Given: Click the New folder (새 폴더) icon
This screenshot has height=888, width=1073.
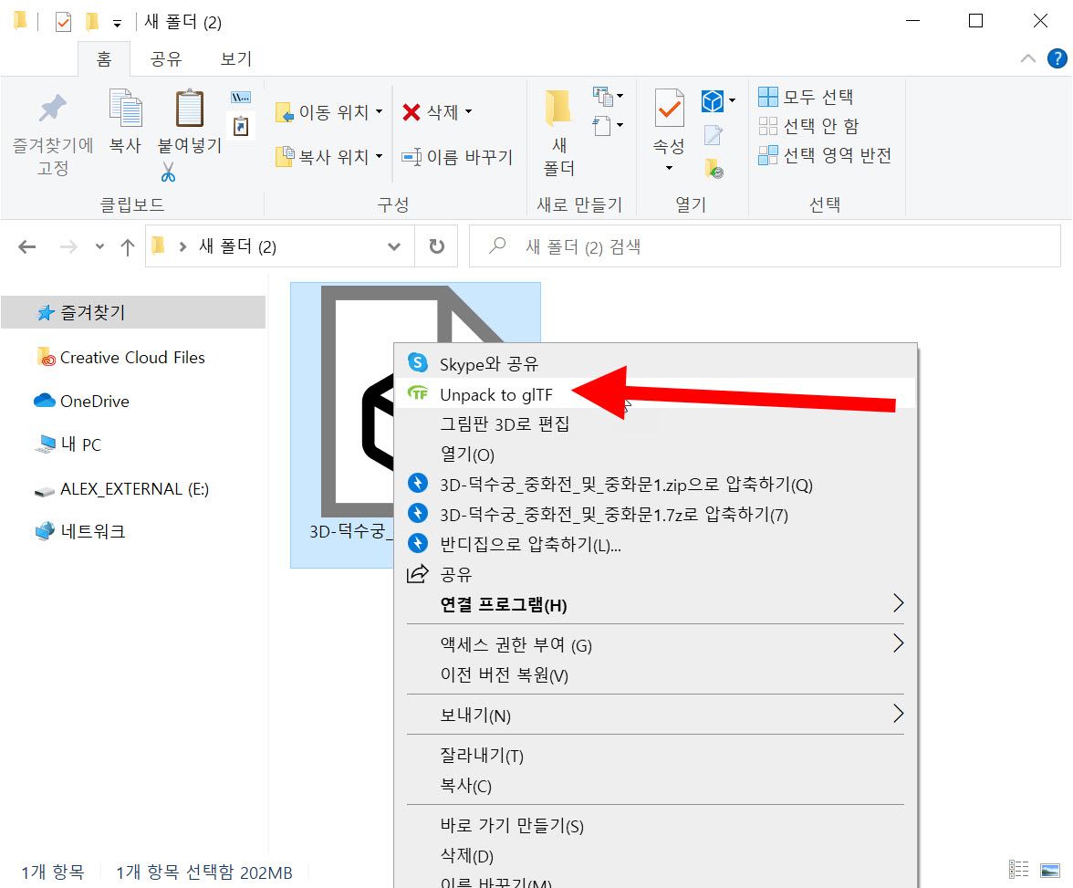Looking at the screenshot, I should click(x=558, y=109).
